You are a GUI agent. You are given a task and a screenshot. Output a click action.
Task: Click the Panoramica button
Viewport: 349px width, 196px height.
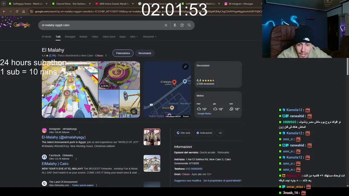pyautogui.click(x=123, y=53)
